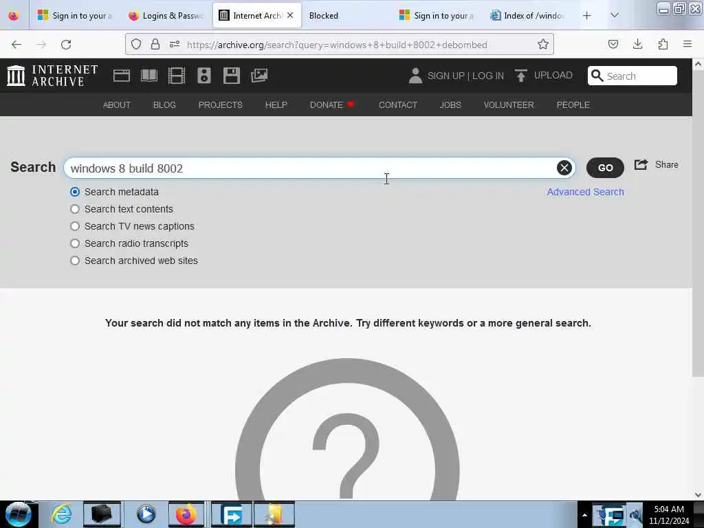Viewport: 704px width, 528px height.
Task: Click the UPLOAD link
Action: [x=553, y=76]
